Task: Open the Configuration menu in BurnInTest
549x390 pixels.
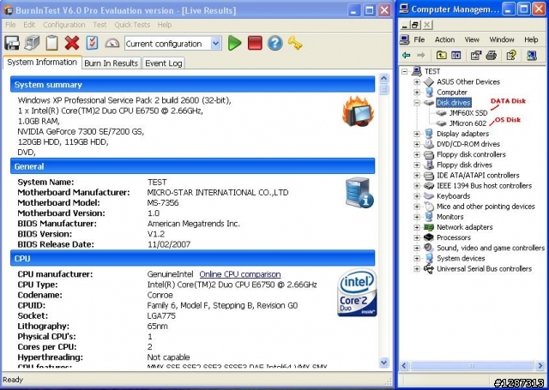Action: point(64,25)
